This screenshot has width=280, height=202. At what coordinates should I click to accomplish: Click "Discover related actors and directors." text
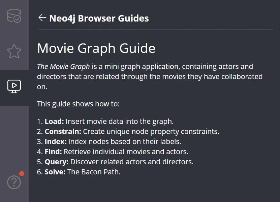pyautogui.click(x=132, y=162)
